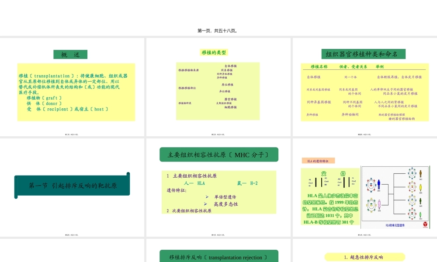Screen dimensions: 437x262
Task: Open the 移植排斥反响 transplantation rejection banner
Action: tap(218, 257)
